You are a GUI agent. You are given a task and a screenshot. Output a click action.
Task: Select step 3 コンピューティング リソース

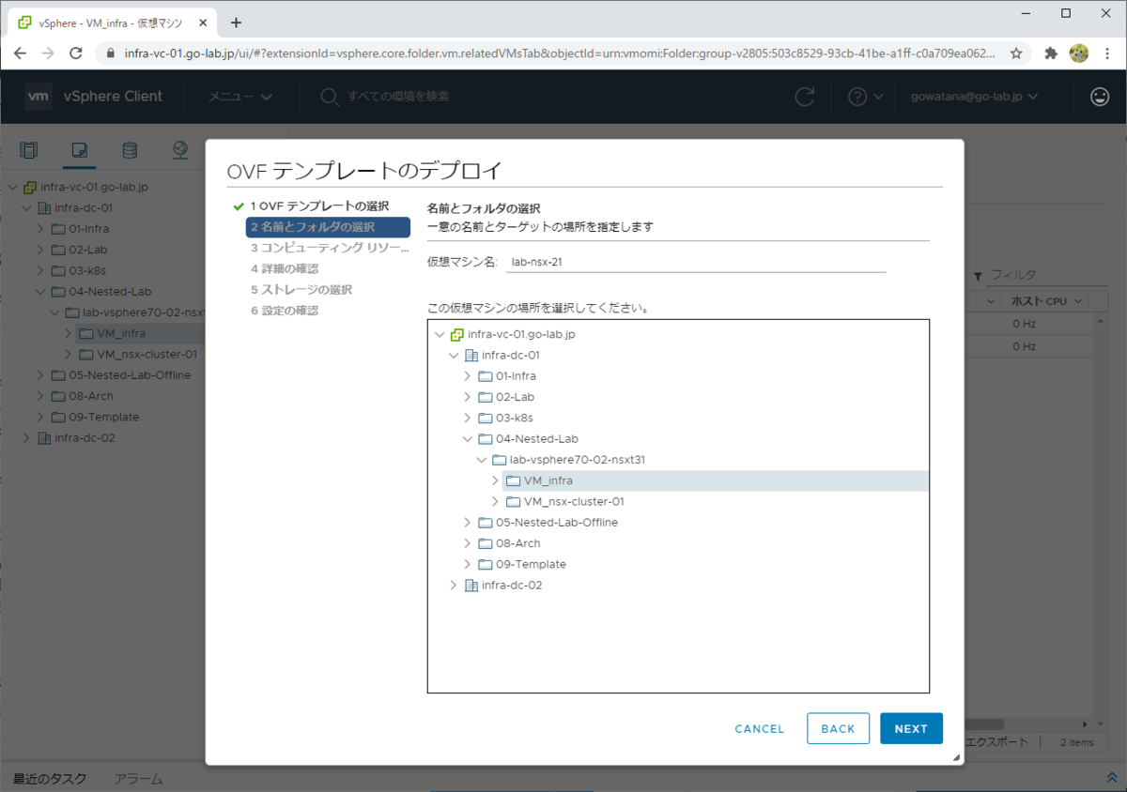tap(329, 248)
